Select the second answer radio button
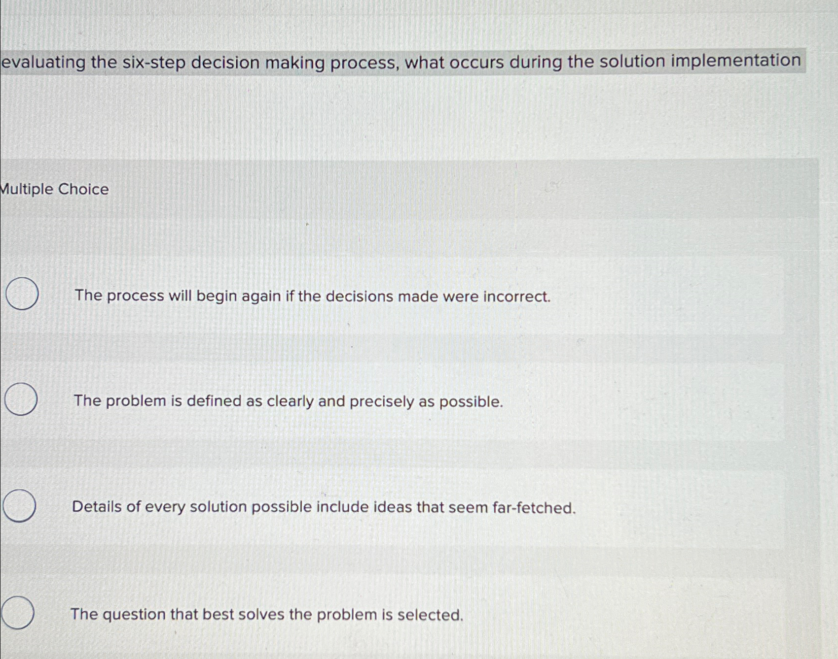The image size is (838, 659). tap(21, 399)
